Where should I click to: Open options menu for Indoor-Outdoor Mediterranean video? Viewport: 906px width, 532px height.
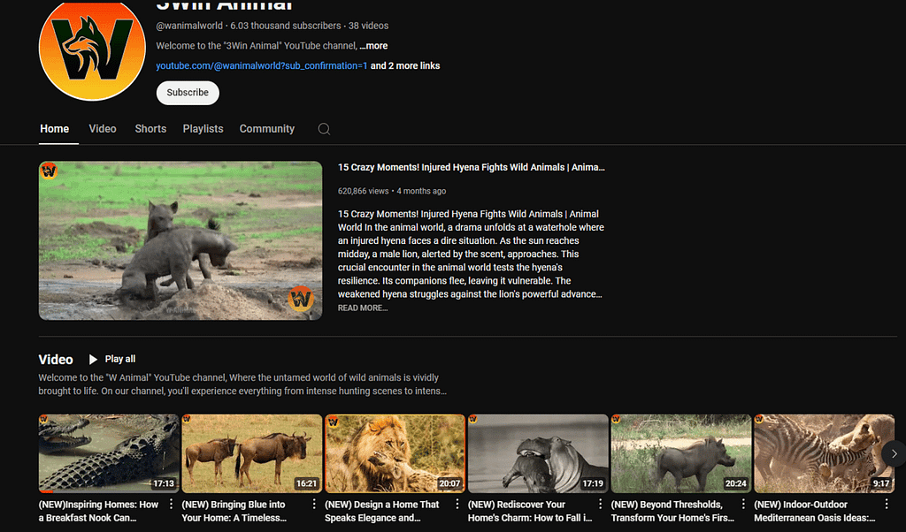tap(887, 505)
